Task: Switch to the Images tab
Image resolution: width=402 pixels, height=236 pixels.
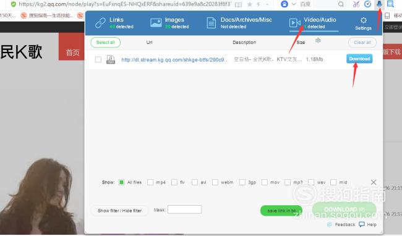Action: [x=169, y=23]
